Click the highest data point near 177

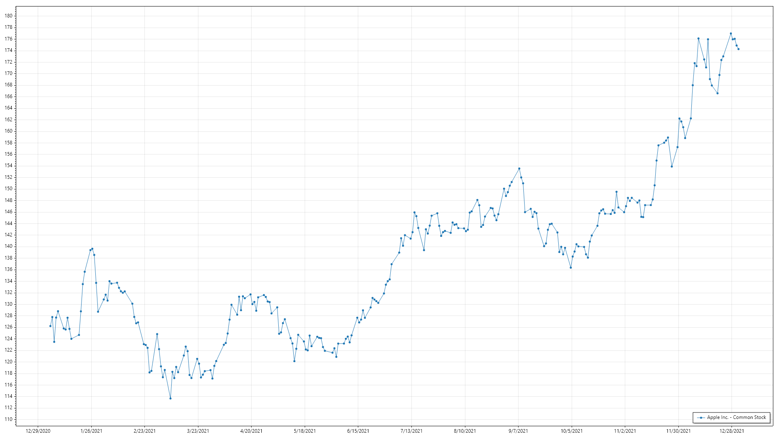[x=731, y=34]
